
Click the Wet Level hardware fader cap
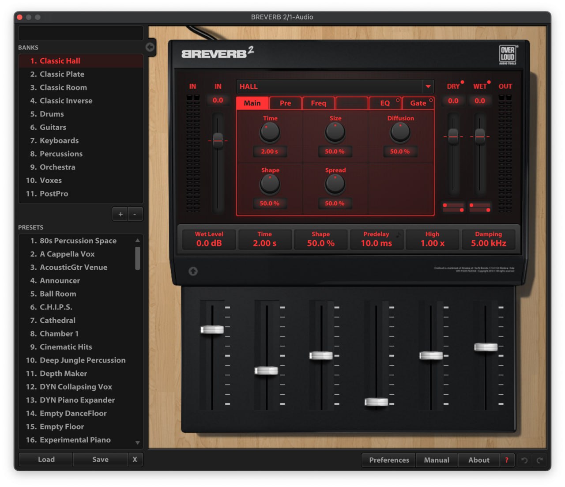click(212, 329)
